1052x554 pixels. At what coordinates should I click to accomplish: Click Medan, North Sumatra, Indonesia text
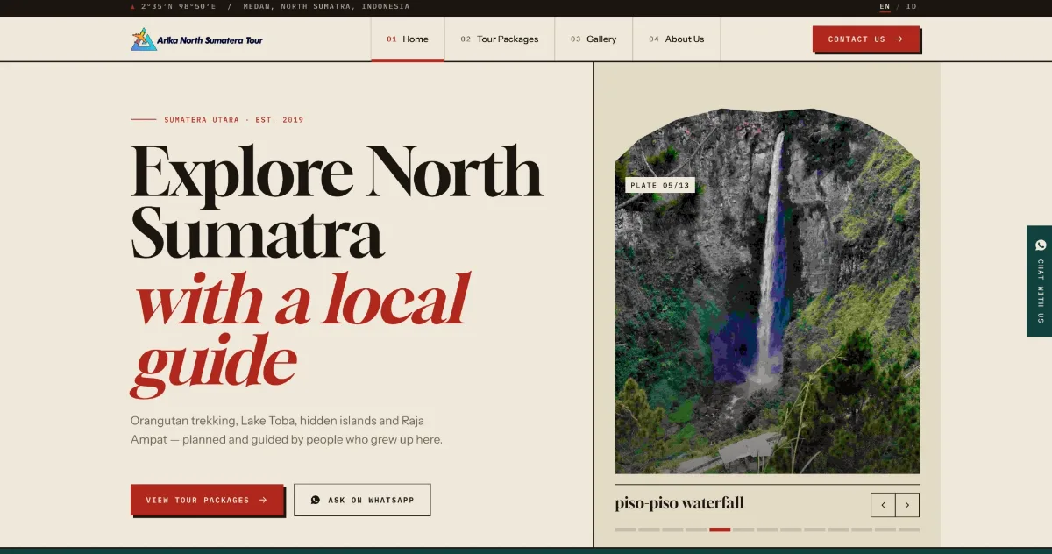[326, 6]
